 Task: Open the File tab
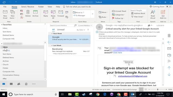(x=5, y=7)
